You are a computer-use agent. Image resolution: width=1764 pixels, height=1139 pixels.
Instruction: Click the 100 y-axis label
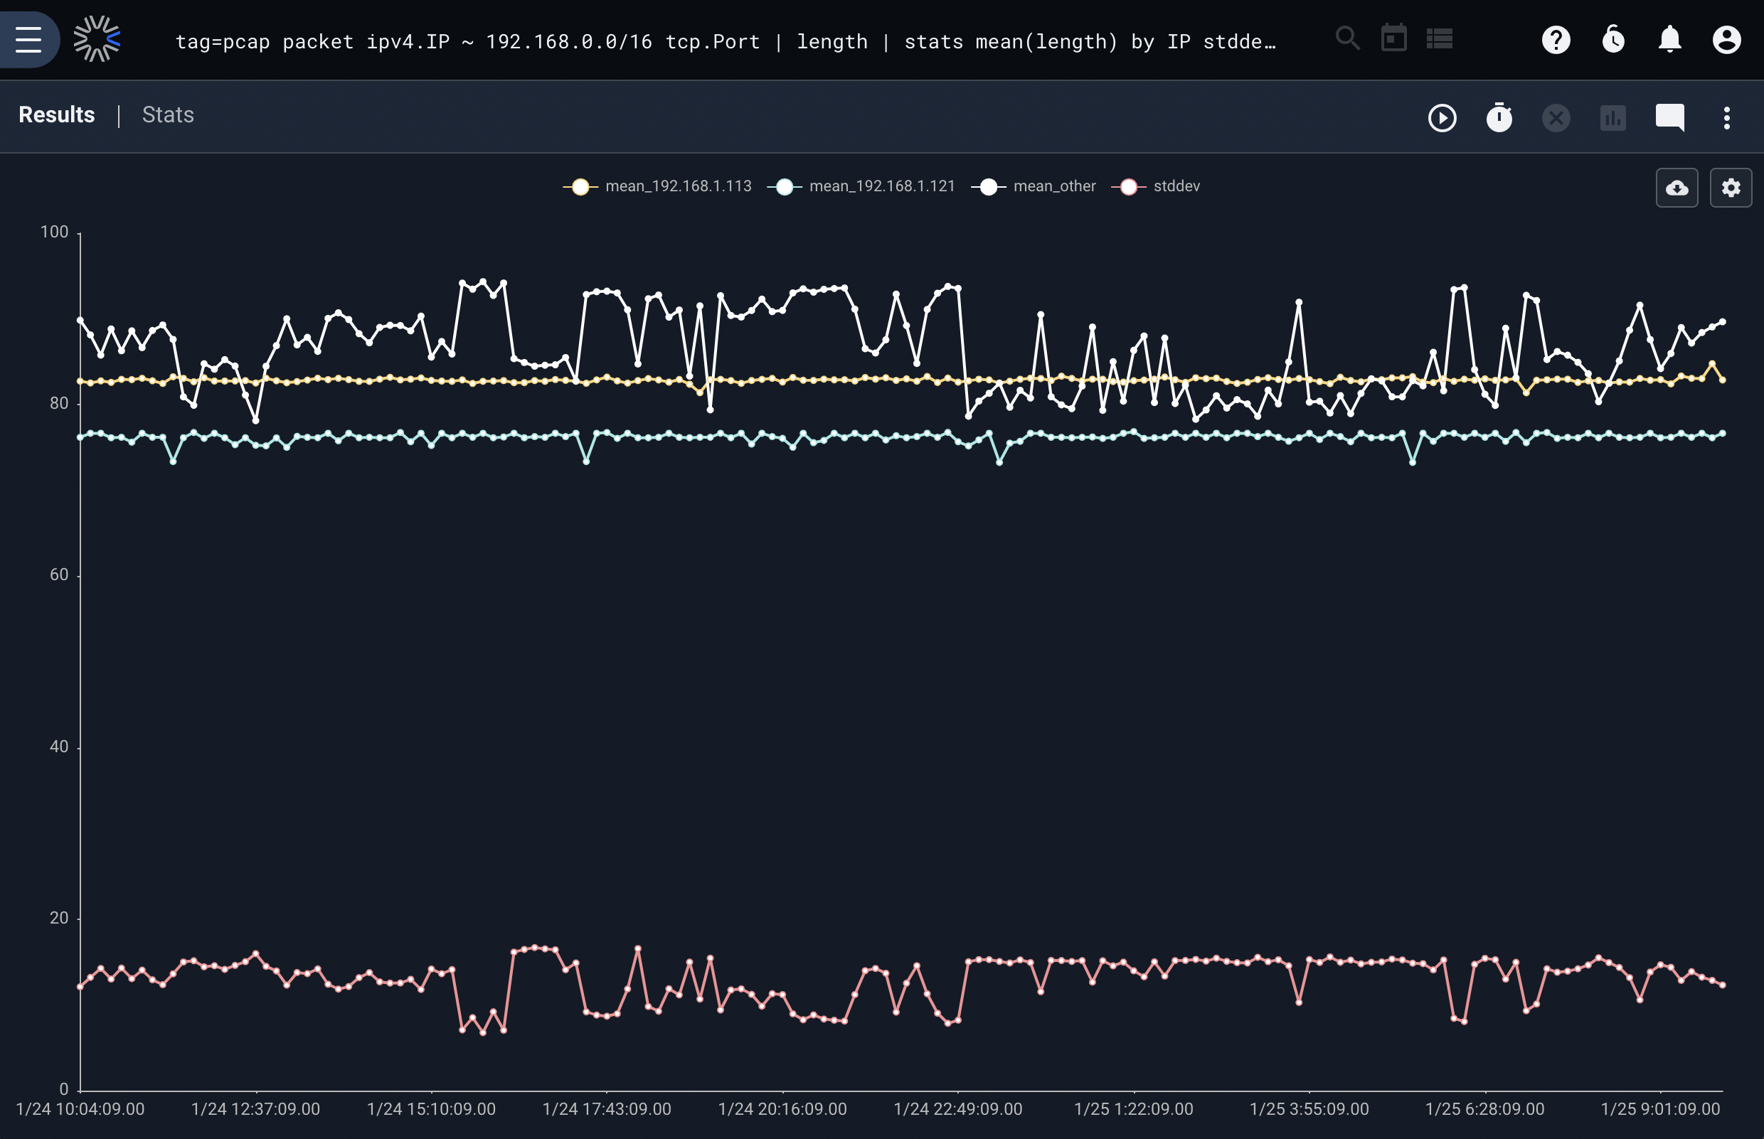click(x=54, y=232)
